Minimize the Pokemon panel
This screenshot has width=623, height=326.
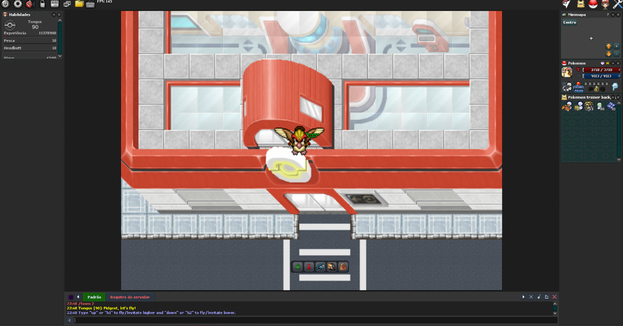tap(612, 63)
